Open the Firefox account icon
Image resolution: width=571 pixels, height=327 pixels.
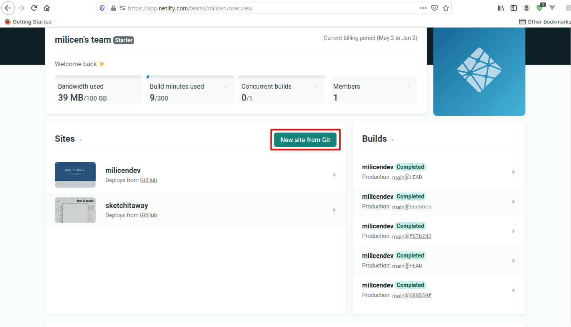pyautogui.click(x=527, y=8)
